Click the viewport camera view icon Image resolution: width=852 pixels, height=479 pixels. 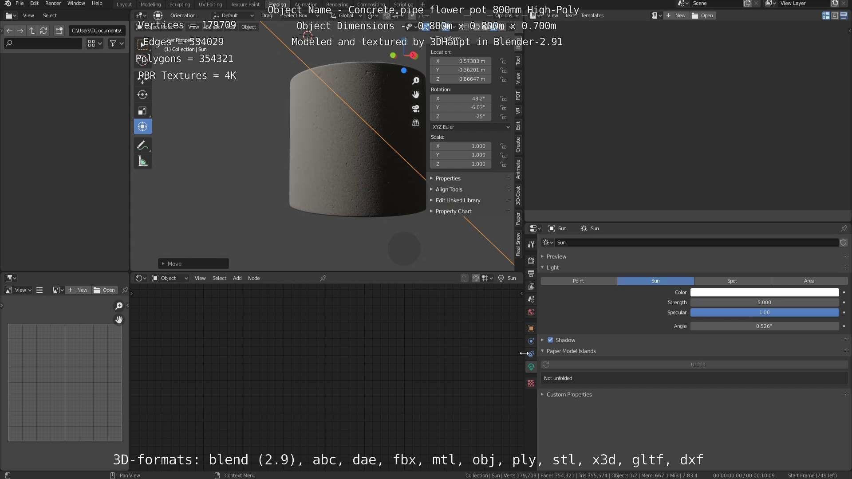(x=416, y=109)
